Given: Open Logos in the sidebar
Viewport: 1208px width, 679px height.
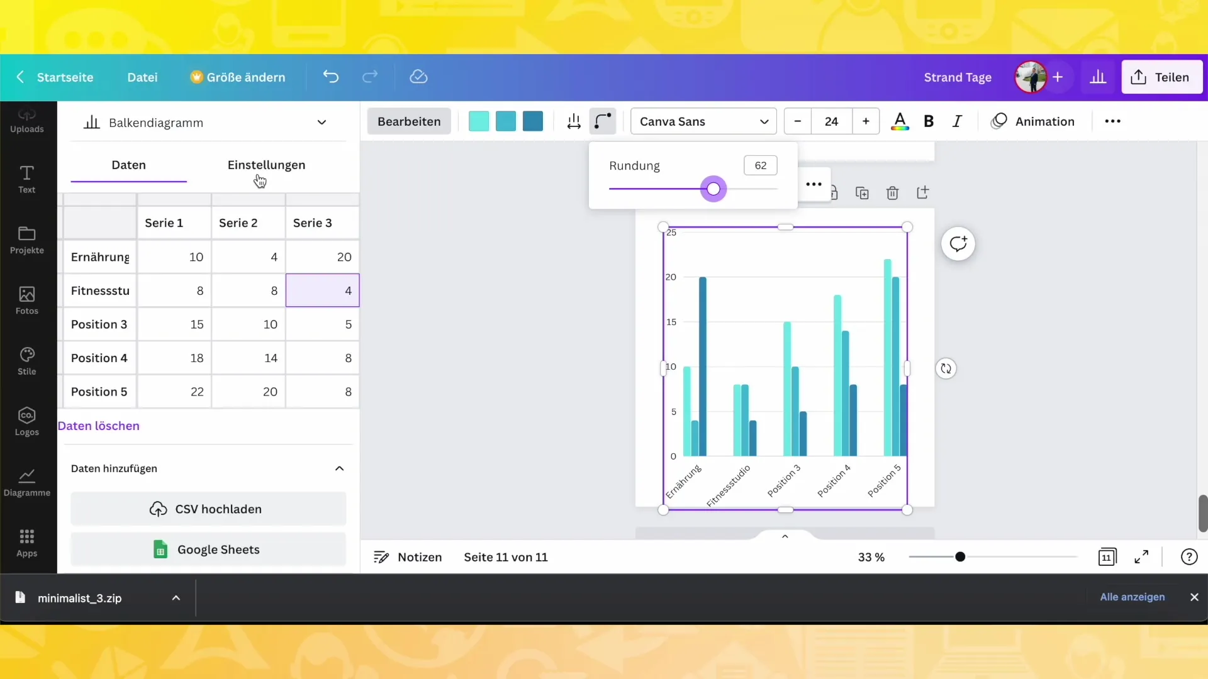Looking at the screenshot, I should pos(27,422).
